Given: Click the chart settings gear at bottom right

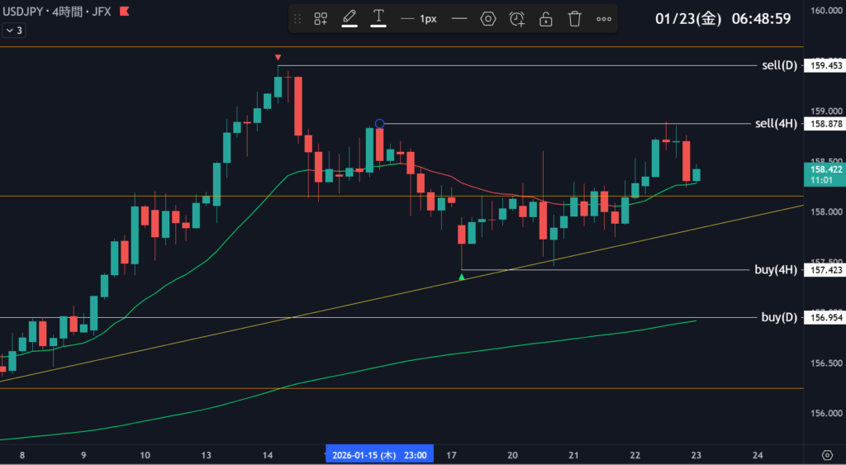Looking at the screenshot, I should [x=827, y=455].
